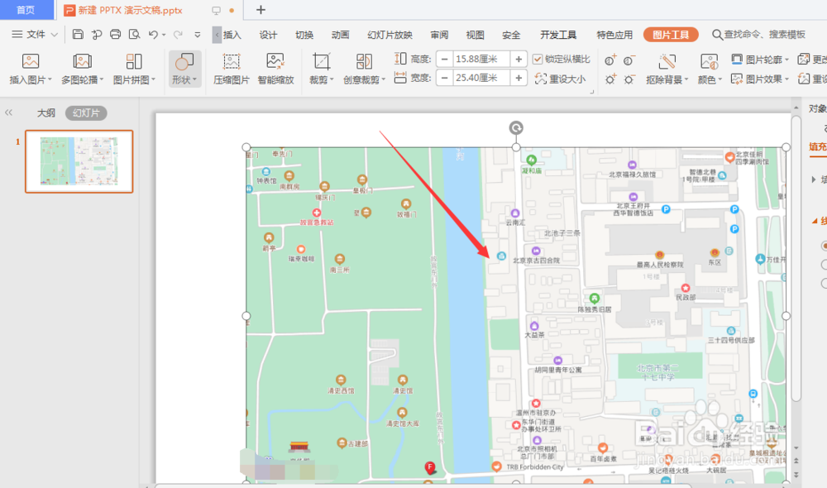Open the 审阅 Review tab
This screenshot has height=488, width=827.
[x=439, y=35]
